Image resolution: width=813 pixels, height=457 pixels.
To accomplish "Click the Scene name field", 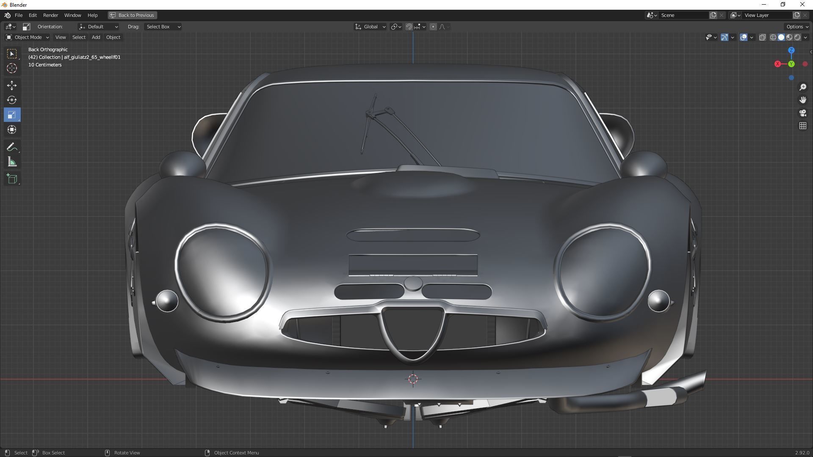I will 683,15.
